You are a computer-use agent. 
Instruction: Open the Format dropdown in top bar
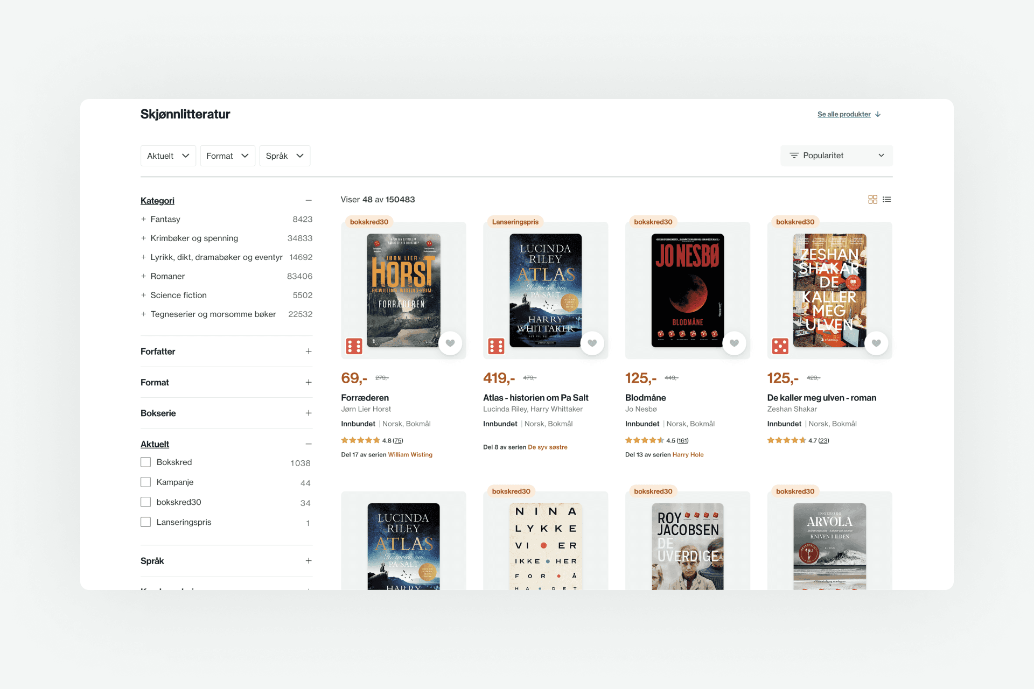[227, 156]
